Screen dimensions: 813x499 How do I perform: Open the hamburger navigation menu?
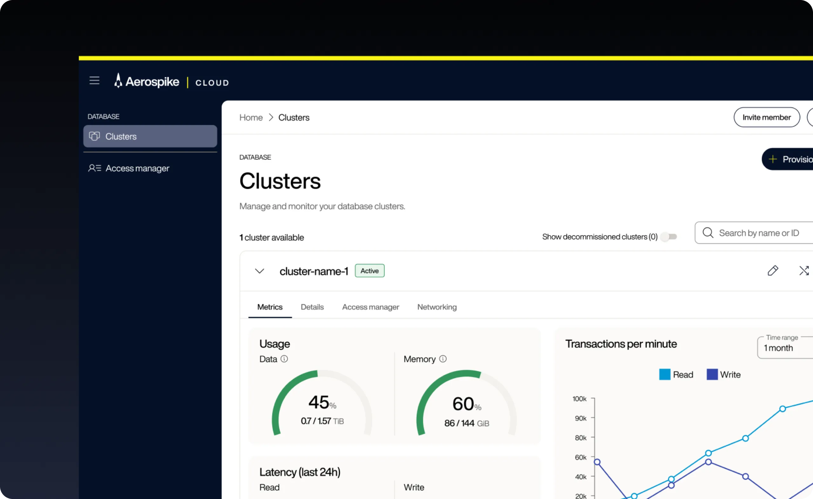[x=94, y=81]
